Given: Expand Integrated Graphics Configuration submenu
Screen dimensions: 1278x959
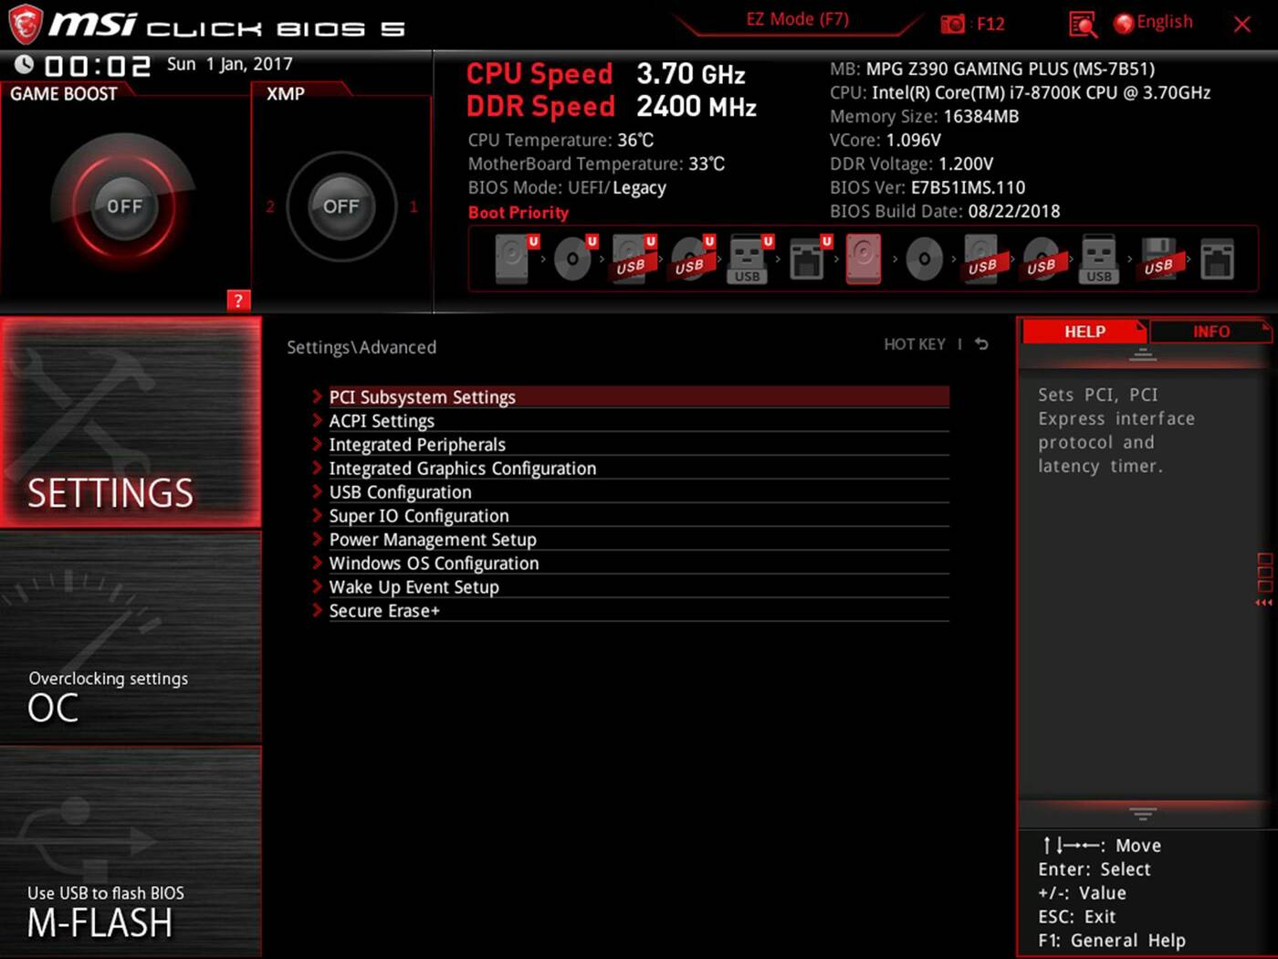Looking at the screenshot, I should (x=462, y=469).
